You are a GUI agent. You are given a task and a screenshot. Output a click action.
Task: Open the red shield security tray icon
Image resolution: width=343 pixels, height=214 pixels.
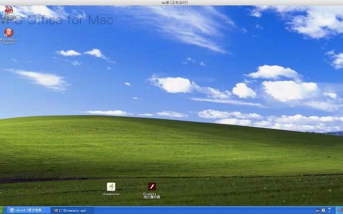340,210
